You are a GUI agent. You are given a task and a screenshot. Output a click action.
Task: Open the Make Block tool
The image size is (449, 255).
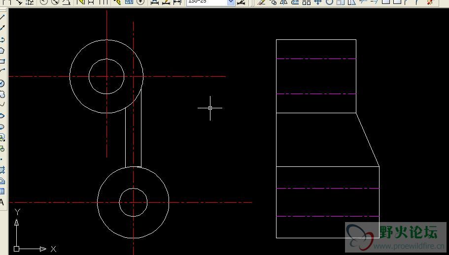click(x=2, y=149)
